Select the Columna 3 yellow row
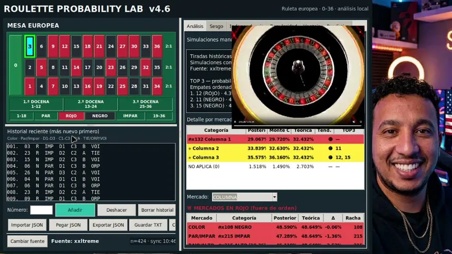 pyautogui.click(x=276, y=158)
